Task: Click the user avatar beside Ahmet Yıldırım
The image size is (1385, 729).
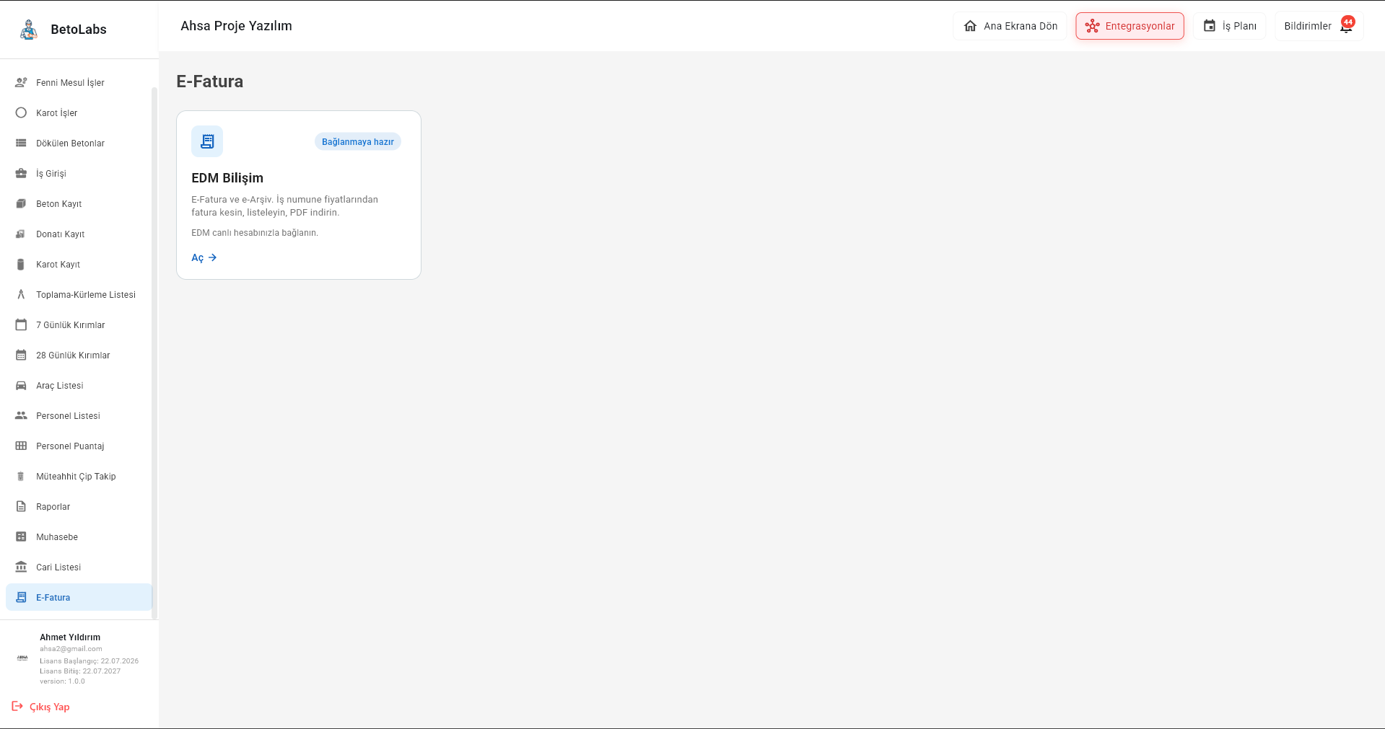Action: coord(22,658)
